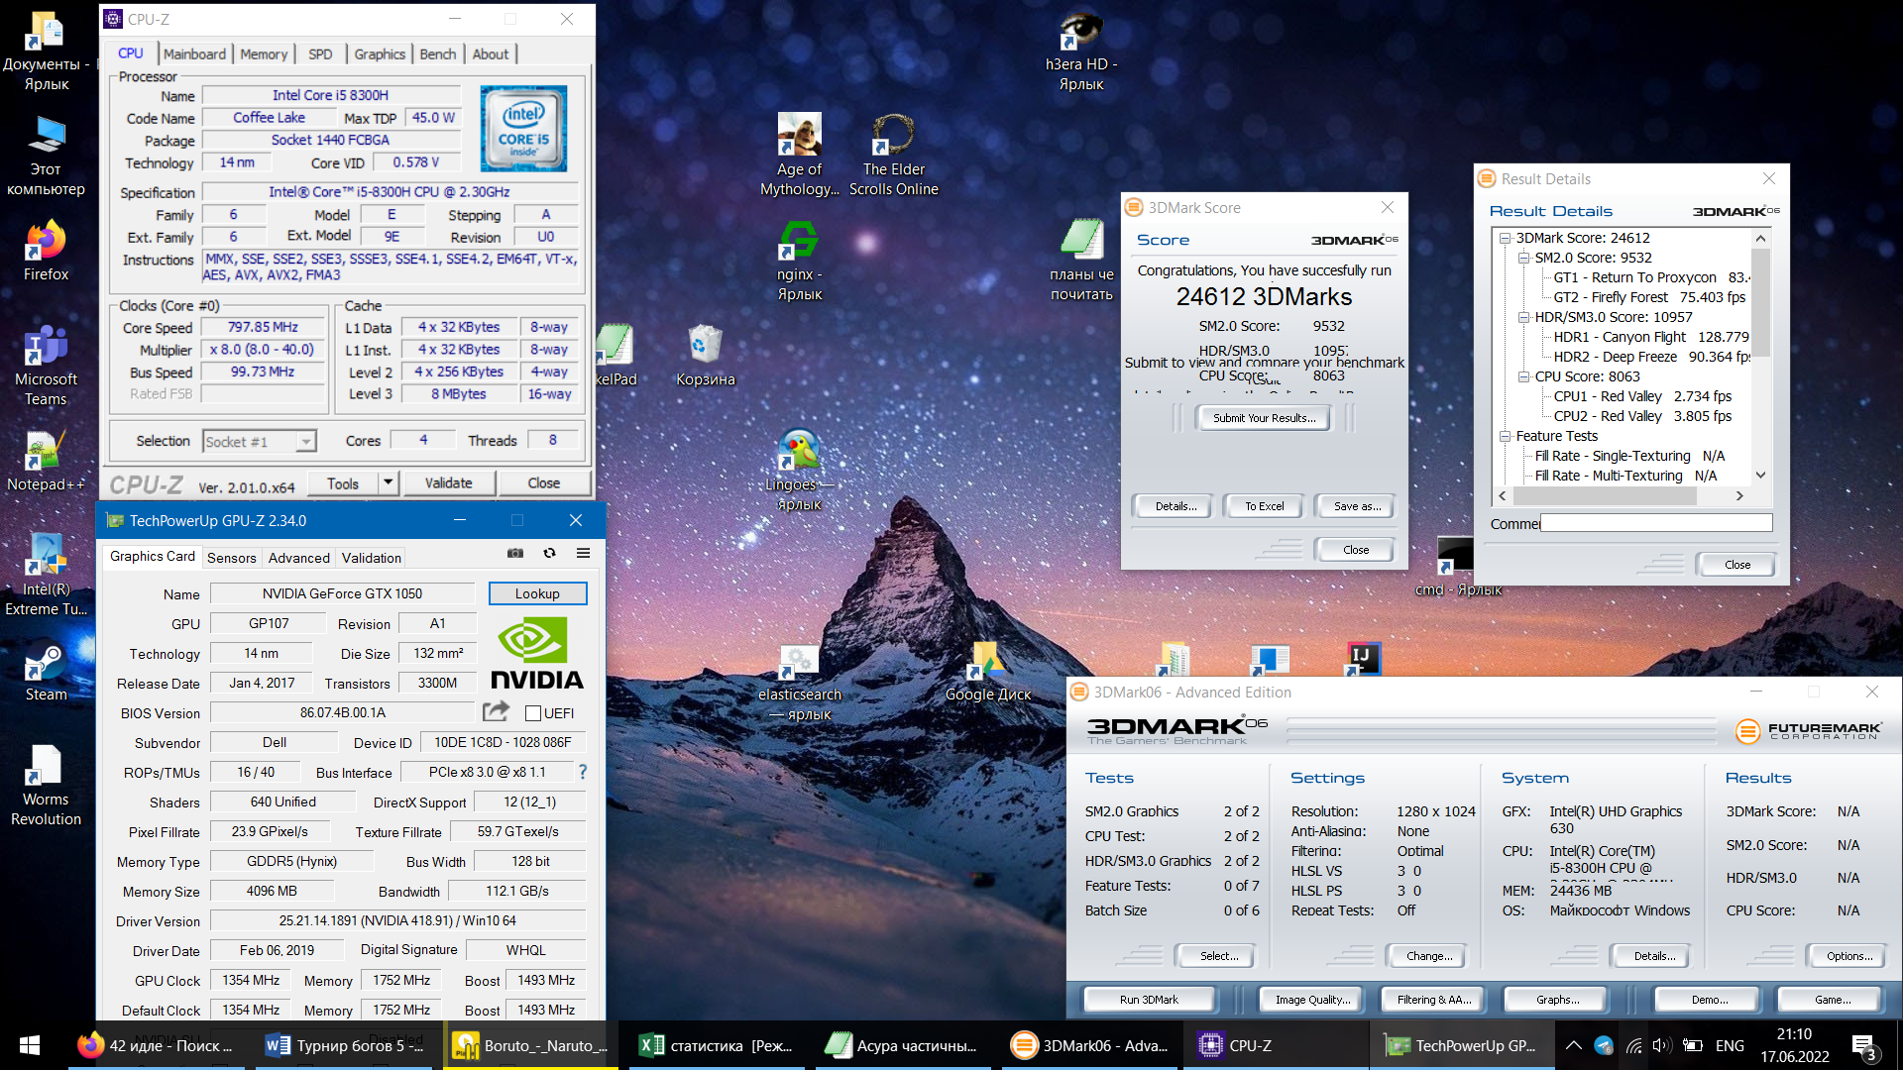Toggle the UEFI checkbox in GPU-Z
Viewport: 1903px width, 1070px height.
(x=533, y=713)
